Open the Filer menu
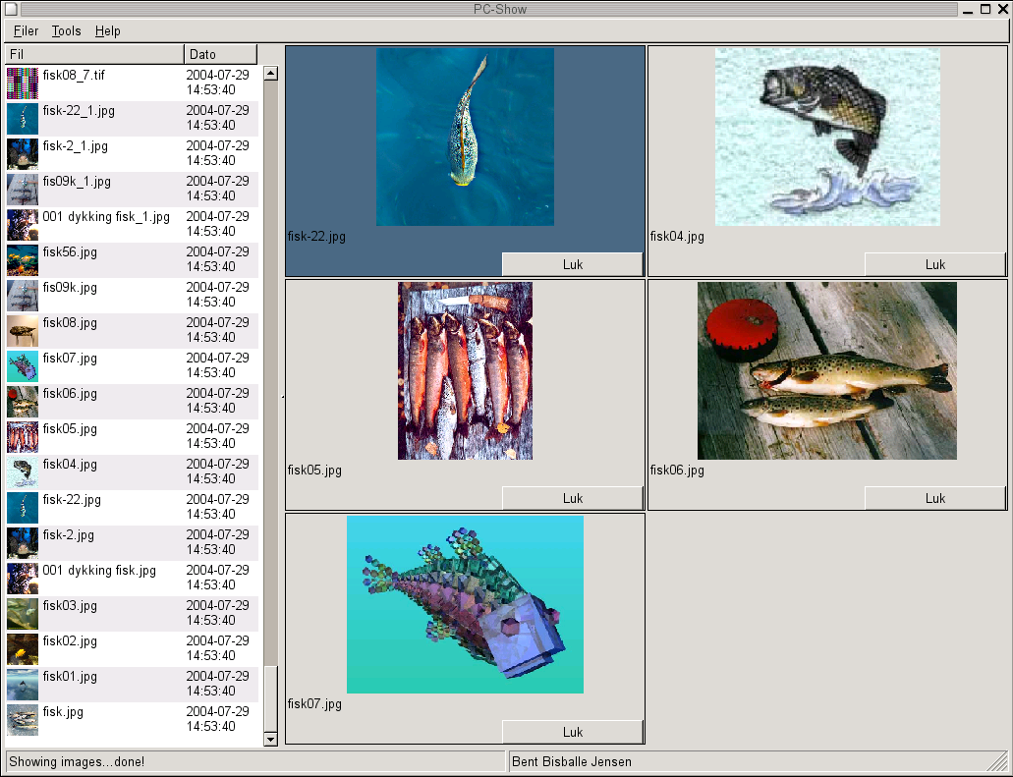 [27, 31]
